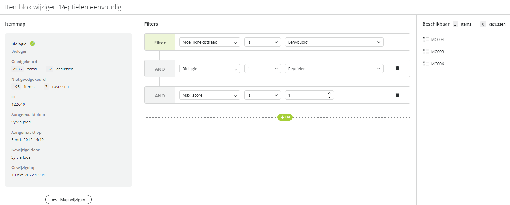510x205 pixels.
Task: Click the approved casussen count 57
Action: coord(49,69)
